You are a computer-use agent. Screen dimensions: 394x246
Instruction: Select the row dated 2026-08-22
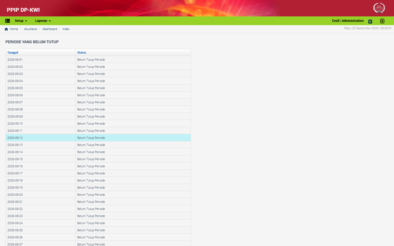pyautogui.click(x=98, y=209)
